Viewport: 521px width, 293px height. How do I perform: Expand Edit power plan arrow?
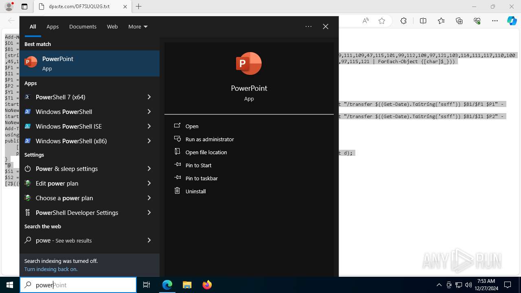click(x=149, y=183)
